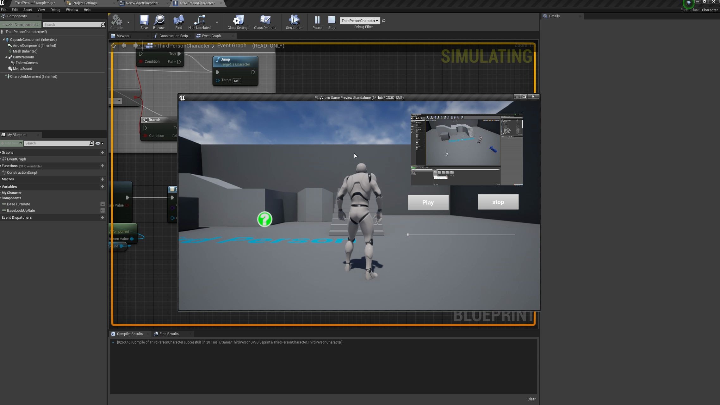Viewport: 720px width, 405px height.
Task: Open the Add Component dropdown
Action: (21, 25)
